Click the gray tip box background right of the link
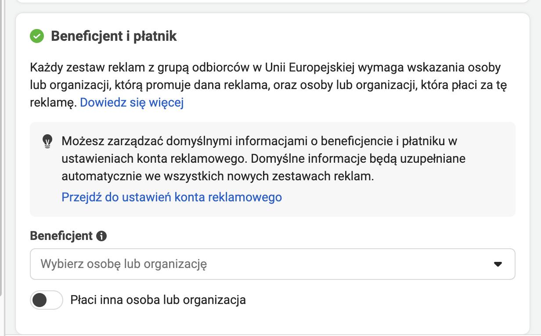This screenshot has width=541, height=336. coord(395,197)
